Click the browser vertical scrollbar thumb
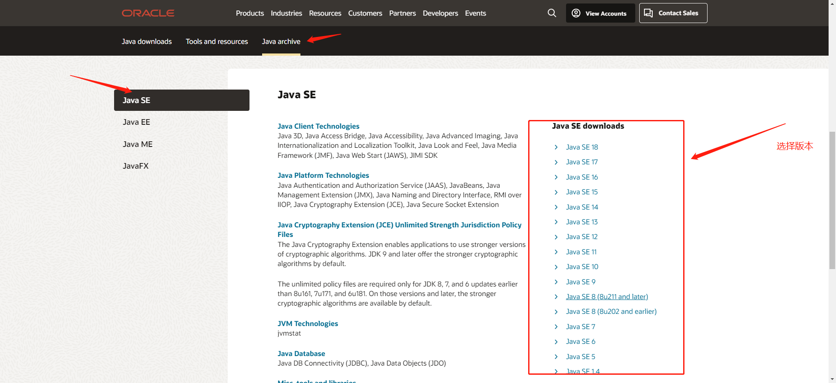The width and height of the screenshot is (836, 383). [832, 200]
